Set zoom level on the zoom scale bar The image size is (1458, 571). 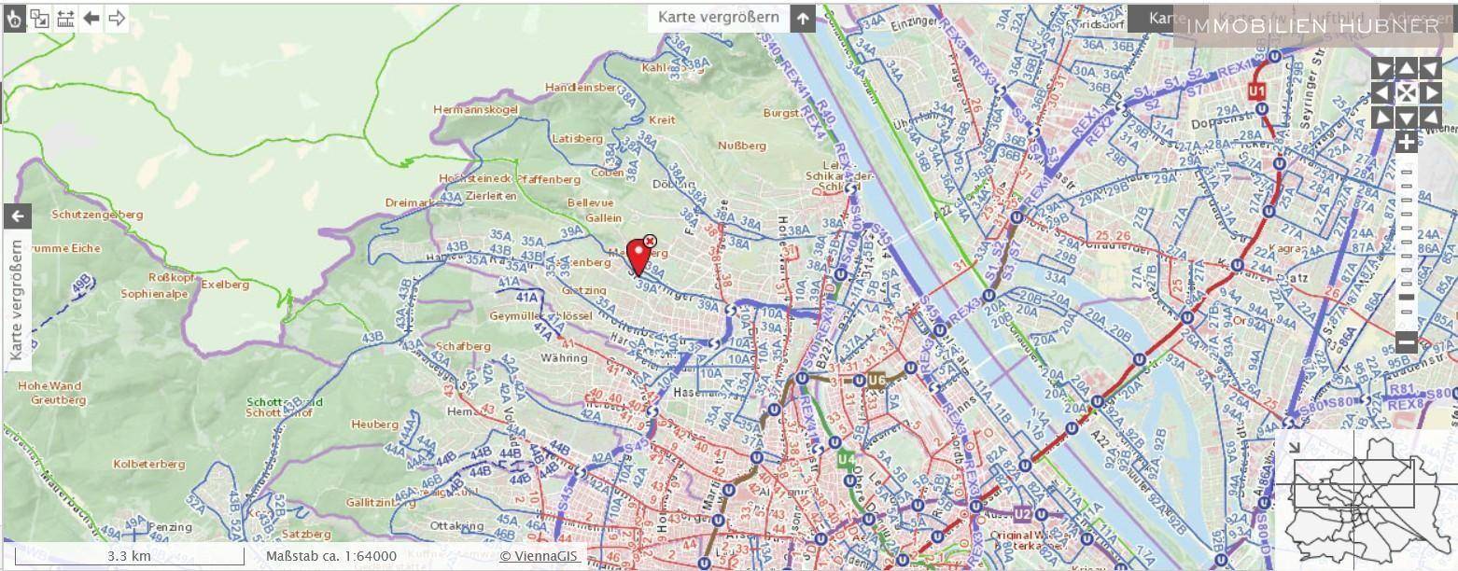pos(1407,243)
